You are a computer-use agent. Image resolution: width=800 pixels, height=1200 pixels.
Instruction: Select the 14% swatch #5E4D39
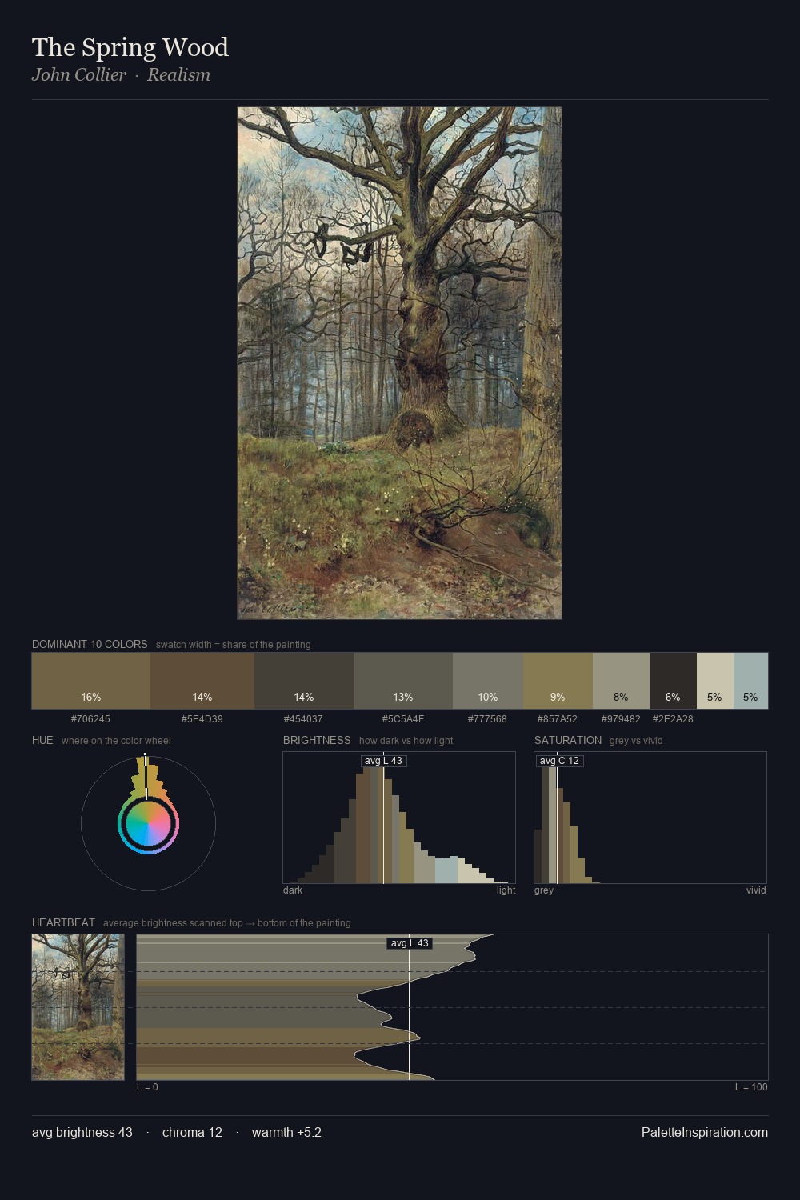(x=202, y=681)
